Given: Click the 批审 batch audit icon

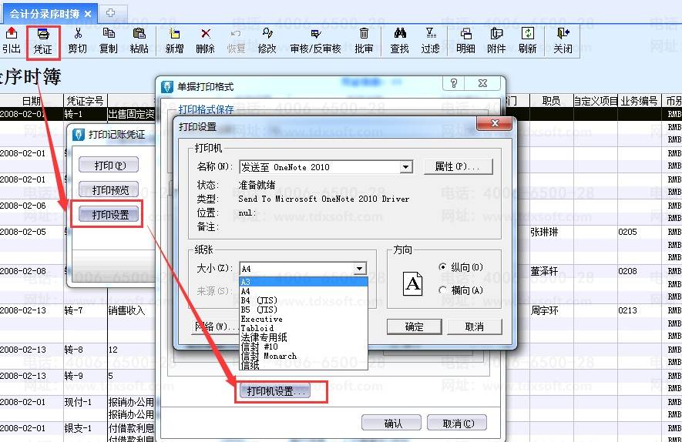Looking at the screenshot, I should [365, 34].
